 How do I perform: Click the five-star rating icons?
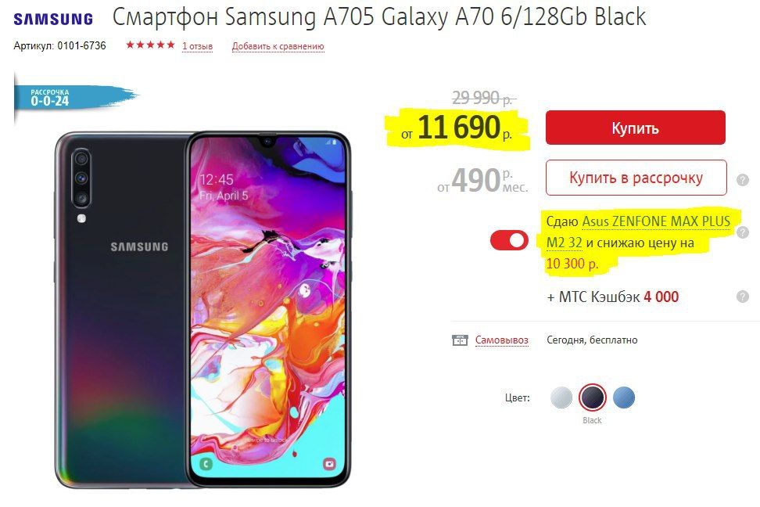150,45
